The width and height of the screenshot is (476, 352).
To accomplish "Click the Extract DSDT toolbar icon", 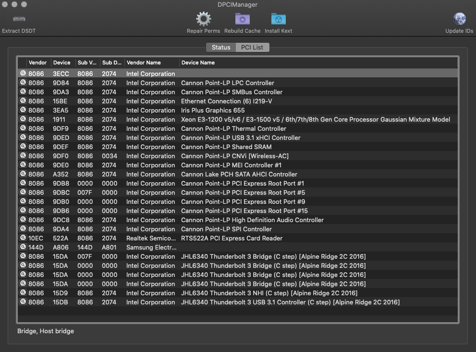I will coord(19,19).
